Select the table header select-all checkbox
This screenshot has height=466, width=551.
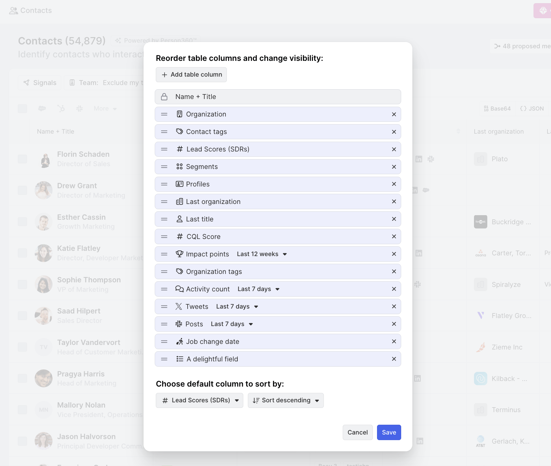click(x=22, y=108)
